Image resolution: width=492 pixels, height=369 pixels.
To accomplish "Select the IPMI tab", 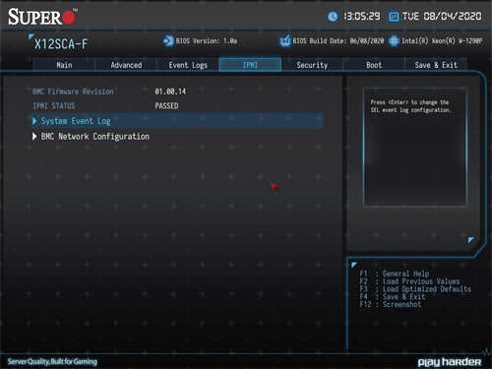I will pyautogui.click(x=250, y=64).
